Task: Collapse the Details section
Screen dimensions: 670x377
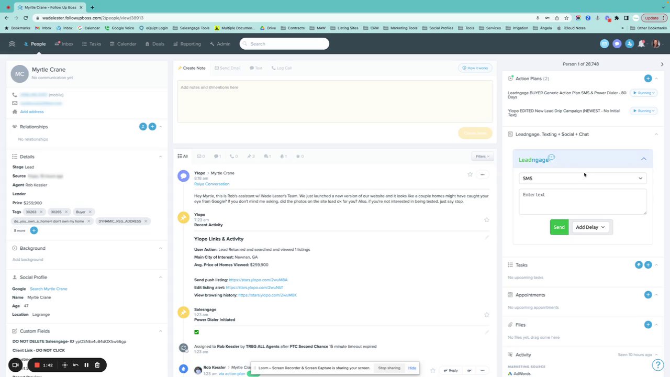Action: (161, 157)
